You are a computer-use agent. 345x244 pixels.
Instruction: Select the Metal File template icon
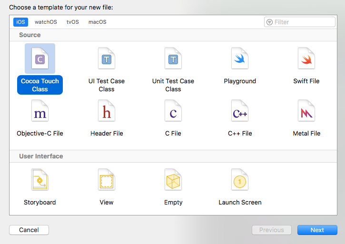click(x=306, y=111)
